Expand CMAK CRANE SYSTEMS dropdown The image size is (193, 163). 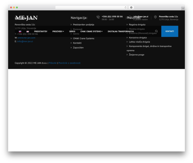(x=91, y=32)
